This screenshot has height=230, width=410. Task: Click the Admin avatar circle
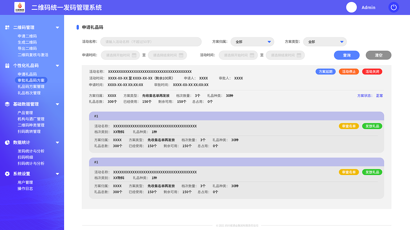[x=351, y=7]
